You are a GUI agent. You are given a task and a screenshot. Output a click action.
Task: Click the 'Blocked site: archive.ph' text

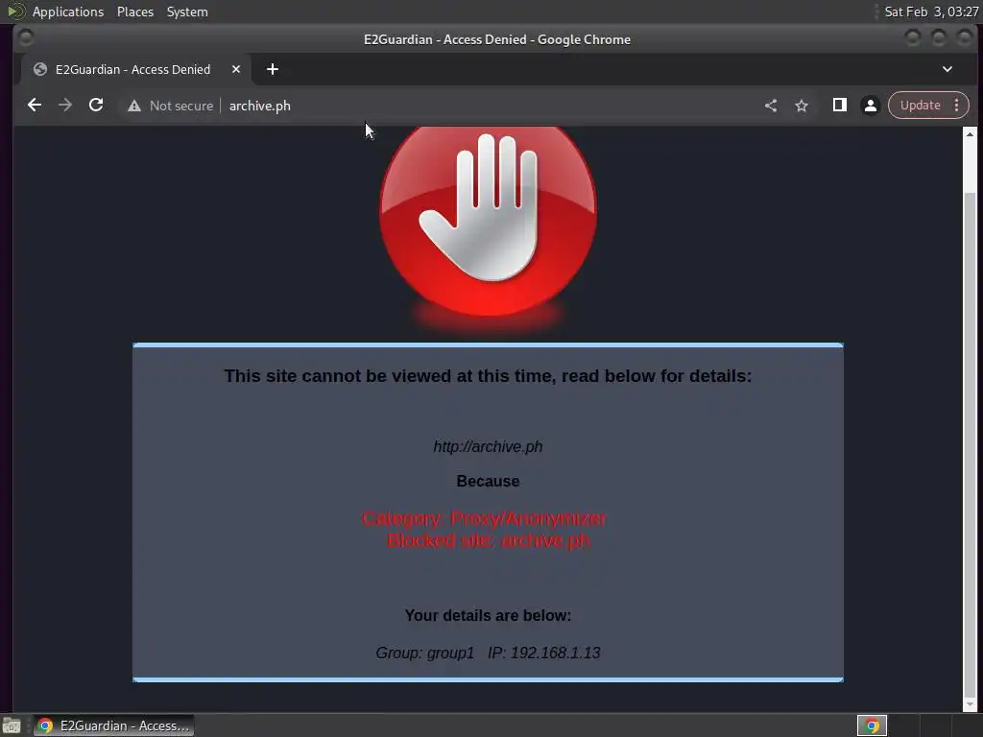coord(489,541)
